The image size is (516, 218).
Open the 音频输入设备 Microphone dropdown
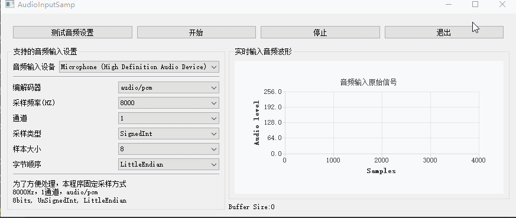139,67
